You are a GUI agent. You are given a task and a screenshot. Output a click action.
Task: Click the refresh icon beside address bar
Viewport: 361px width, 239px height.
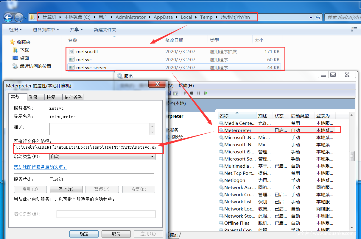pos(318,17)
